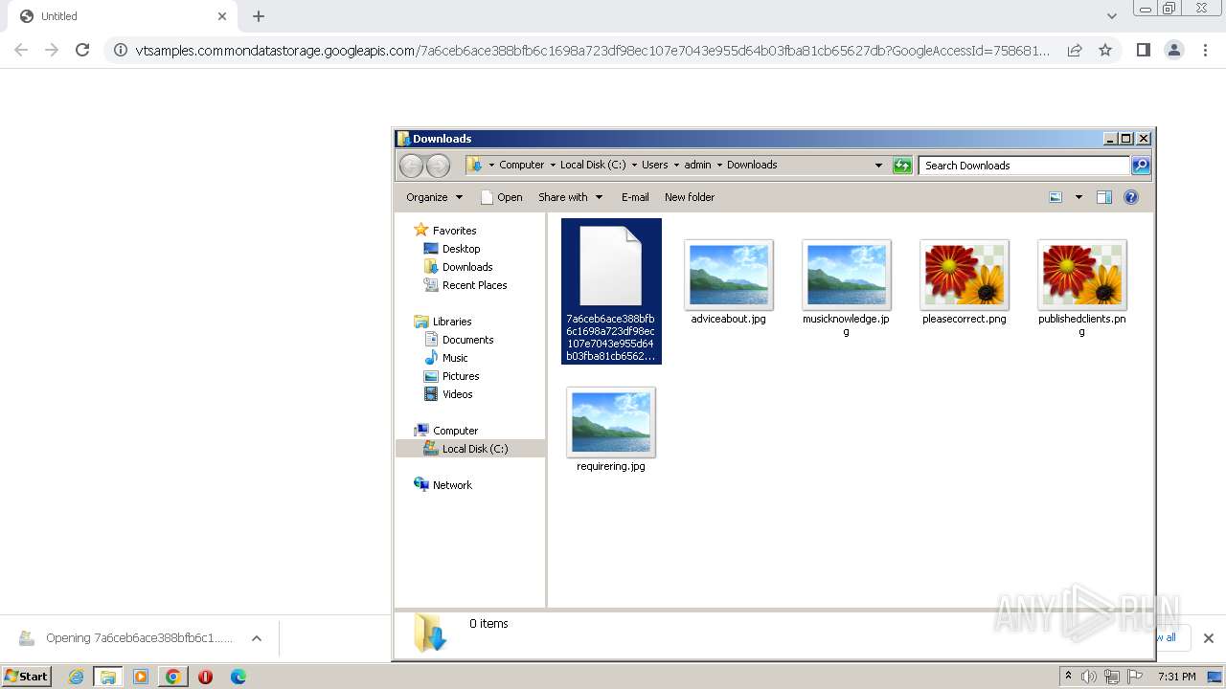Screen dimensions: 1226x689
Task: Expand the admin breadcrumb arrow
Action: click(719, 165)
